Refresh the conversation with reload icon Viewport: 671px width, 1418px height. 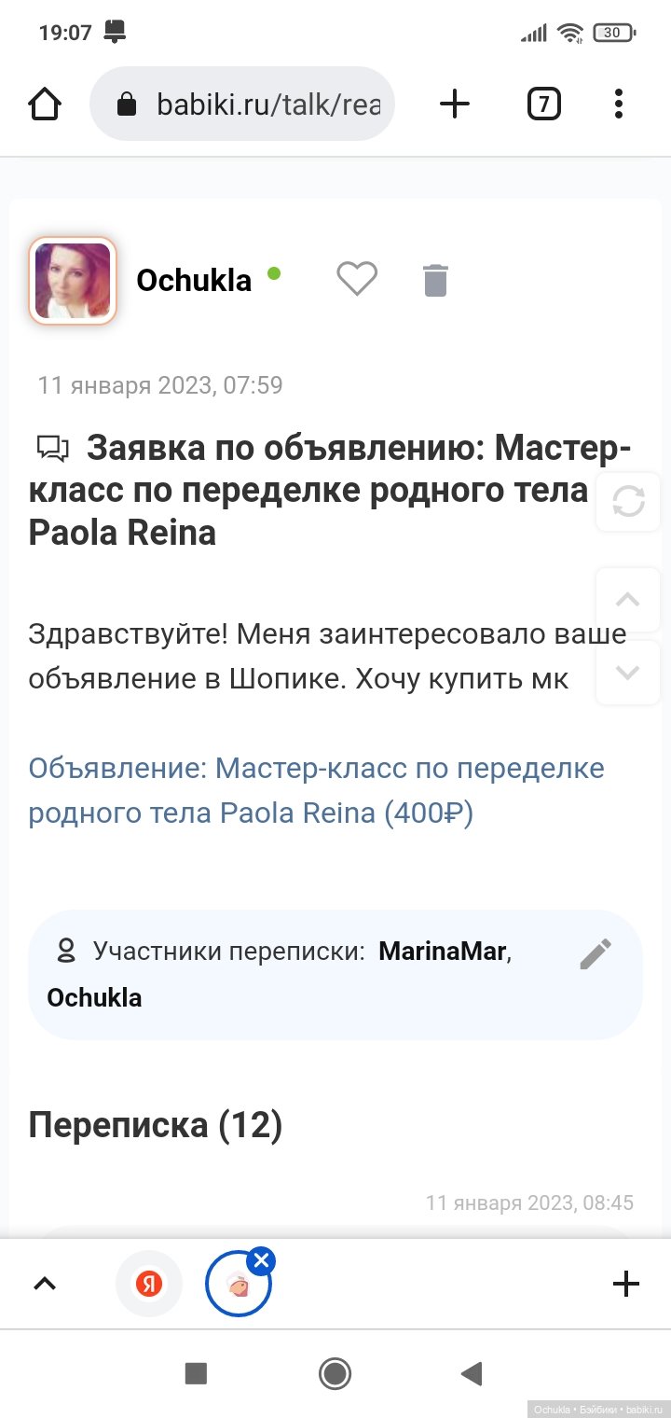click(628, 503)
